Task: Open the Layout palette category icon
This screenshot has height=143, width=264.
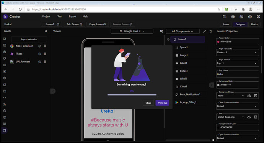Action: (x=5, y=45)
